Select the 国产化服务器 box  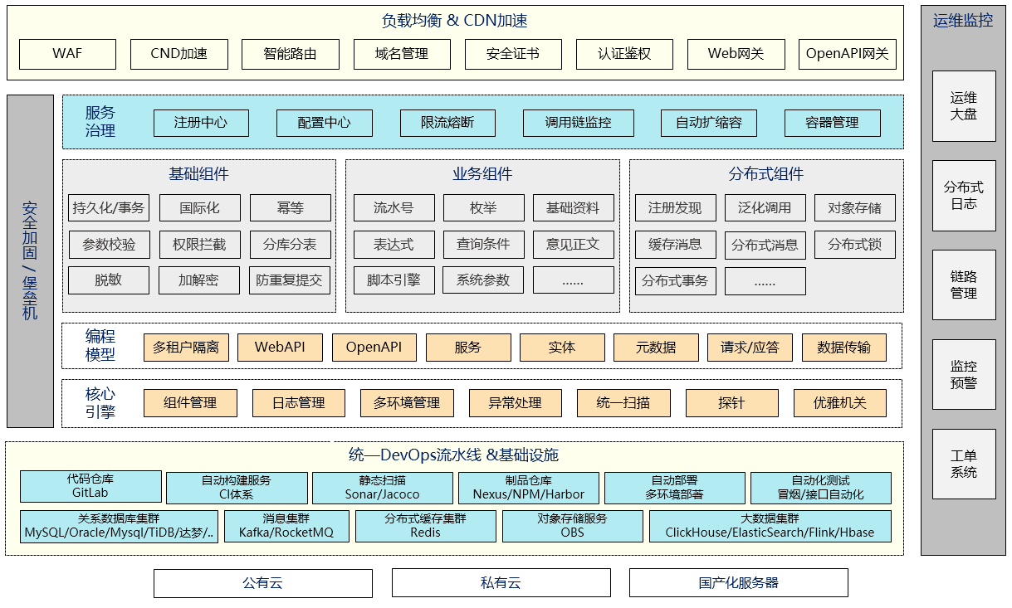click(x=739, y=583)
